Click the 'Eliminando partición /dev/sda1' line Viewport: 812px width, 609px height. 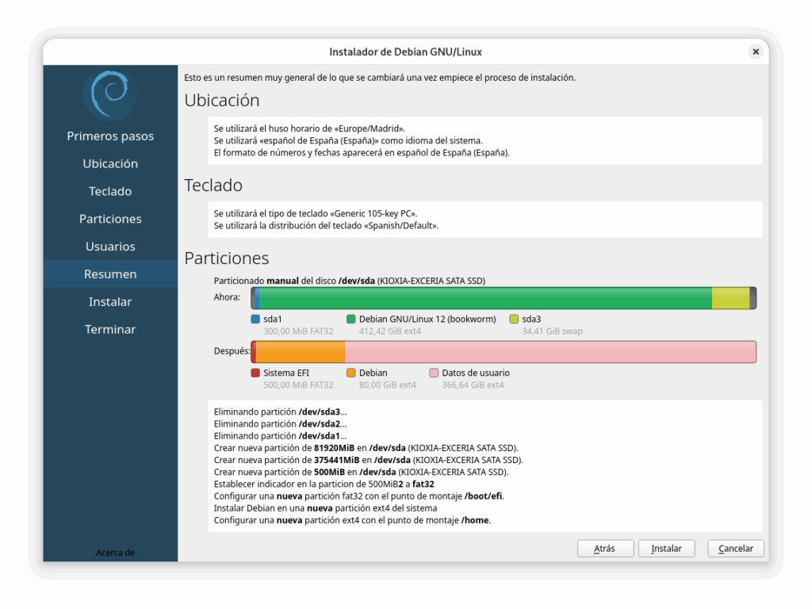[x=280, y=436]
